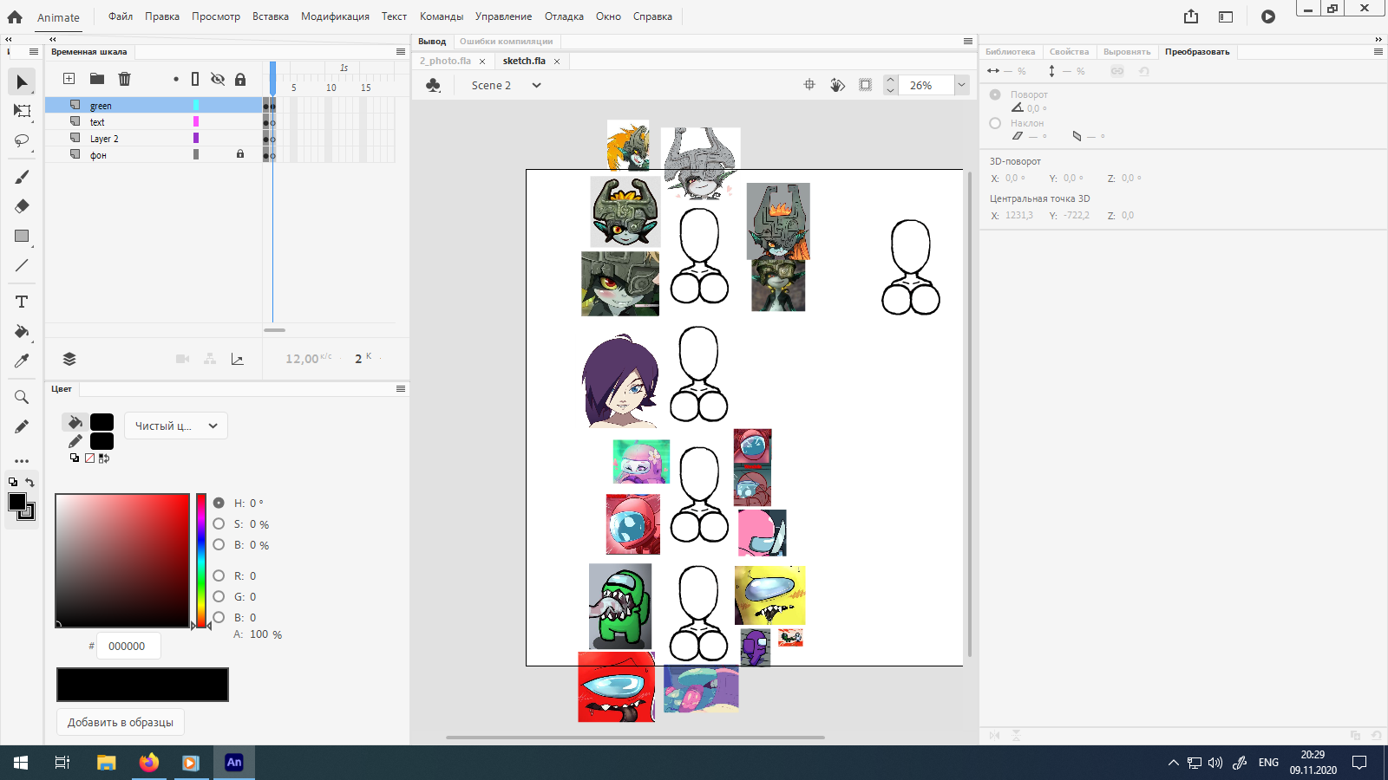Open the Color panel options menu

[x=401, y=389]
